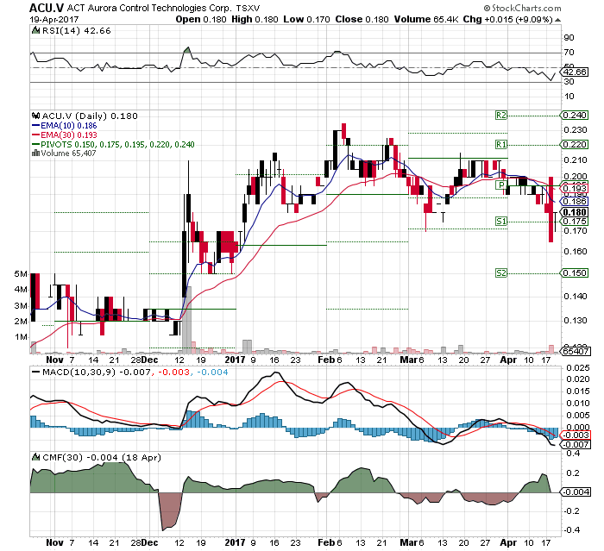The image size is (604, 551).
Task: Click the 0.220 price tag on axis
Action: coord(575,144)
